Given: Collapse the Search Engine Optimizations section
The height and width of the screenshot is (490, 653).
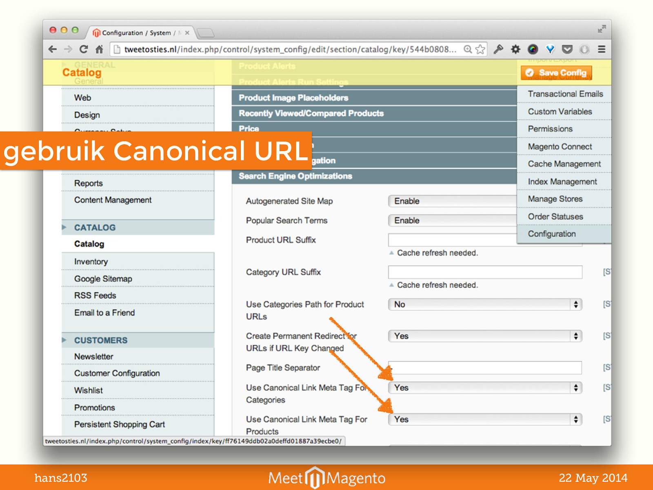Looking at the screenshot, I should [x=374, y=176].
